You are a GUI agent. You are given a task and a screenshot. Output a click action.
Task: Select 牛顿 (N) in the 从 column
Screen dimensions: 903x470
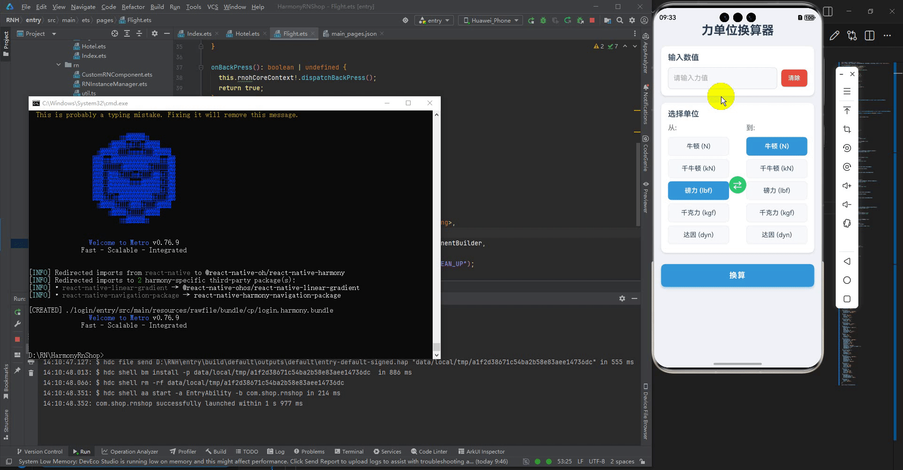(698, 146)
